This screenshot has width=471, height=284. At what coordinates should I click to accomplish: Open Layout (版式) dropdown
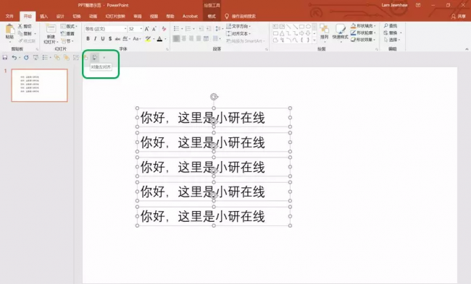(69, 26)
